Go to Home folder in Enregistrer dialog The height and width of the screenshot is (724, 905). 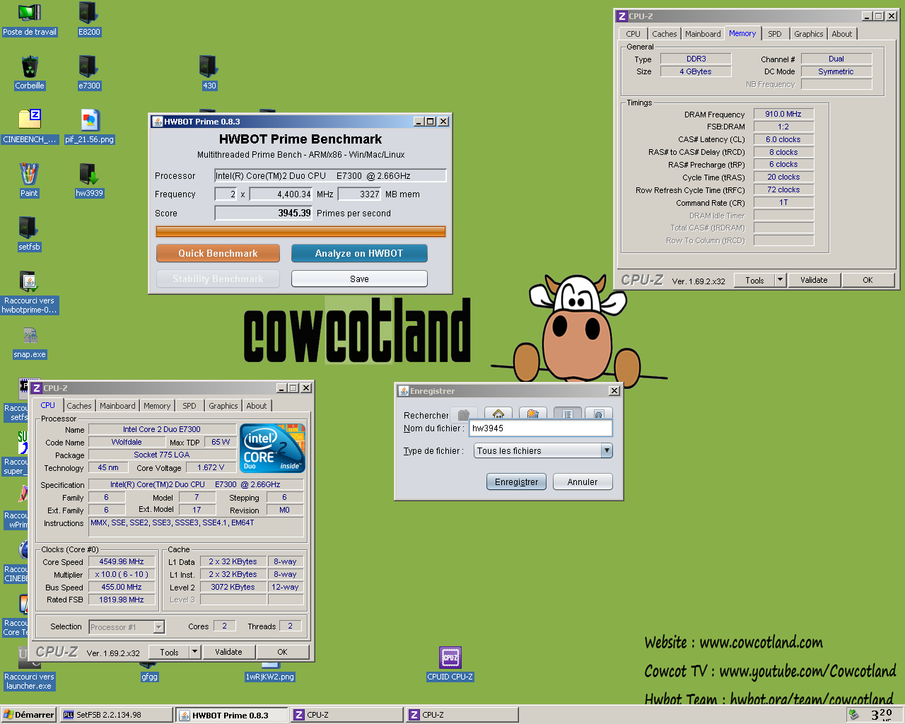[498, 415]
